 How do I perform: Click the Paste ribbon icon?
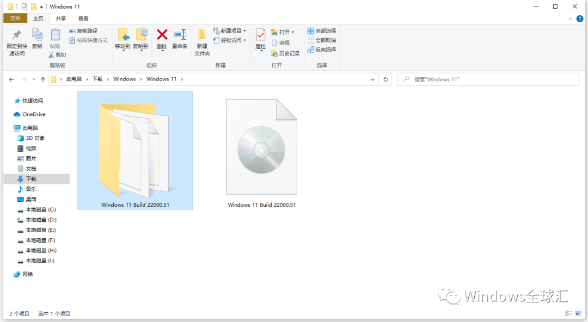55,39
